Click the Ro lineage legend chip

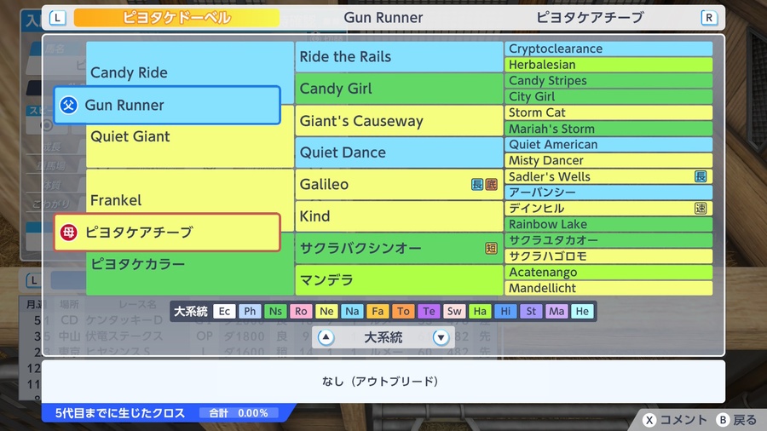(301, 311)
